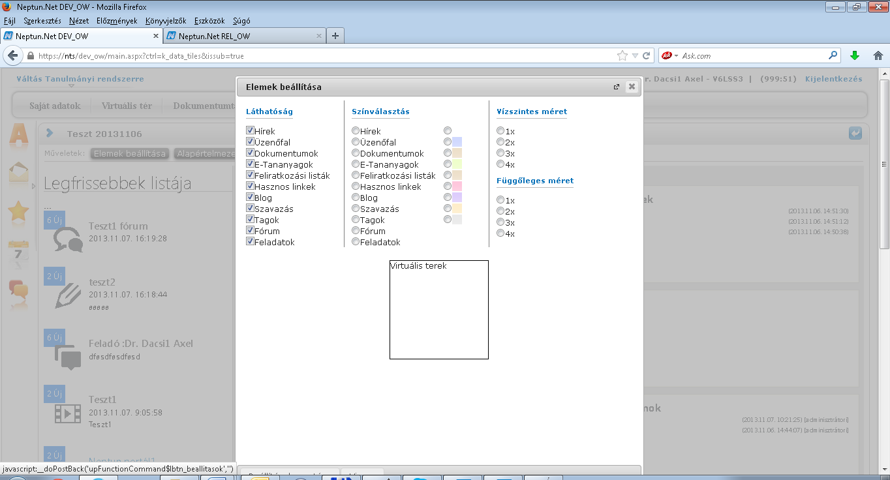Choose 2x under Vízszintes méret
This screenshot has height=480, width=890.
pos(500,142)
